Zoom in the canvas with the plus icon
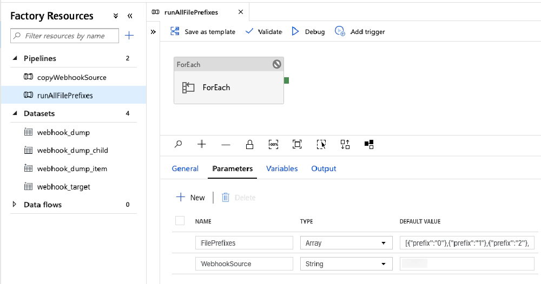The width and height of the screenshot is (541, 284). [202, 144]
